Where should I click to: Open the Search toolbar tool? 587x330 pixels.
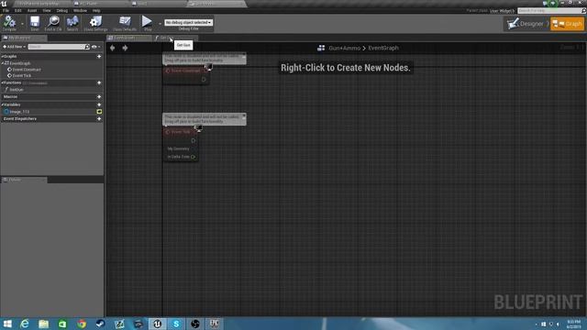[x=72, y=23]
